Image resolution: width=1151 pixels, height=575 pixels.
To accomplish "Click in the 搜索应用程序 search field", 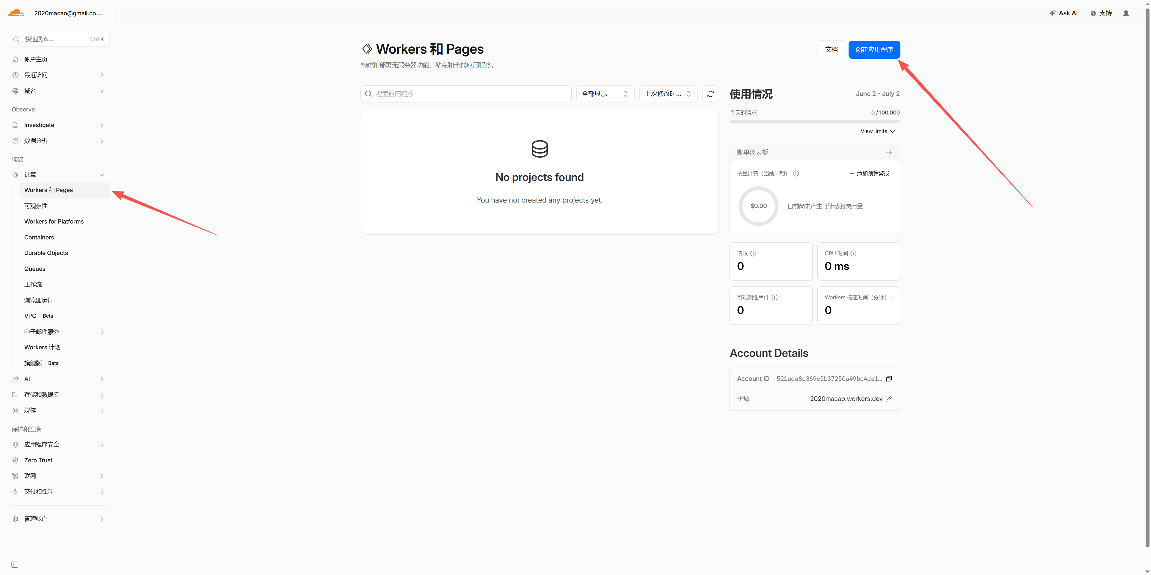I will tap(466, 94).
